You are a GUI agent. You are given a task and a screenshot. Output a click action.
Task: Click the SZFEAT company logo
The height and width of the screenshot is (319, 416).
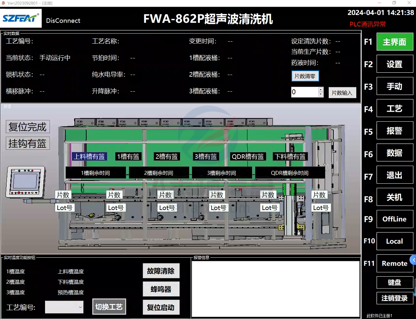click(21, 18)
